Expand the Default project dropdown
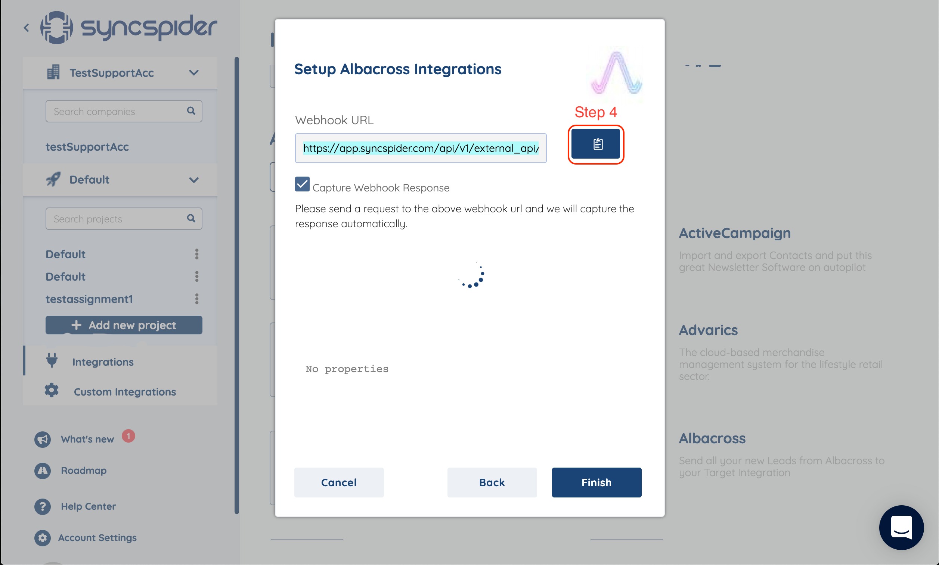This screenshot has height=565, width=939. [194, 180]
